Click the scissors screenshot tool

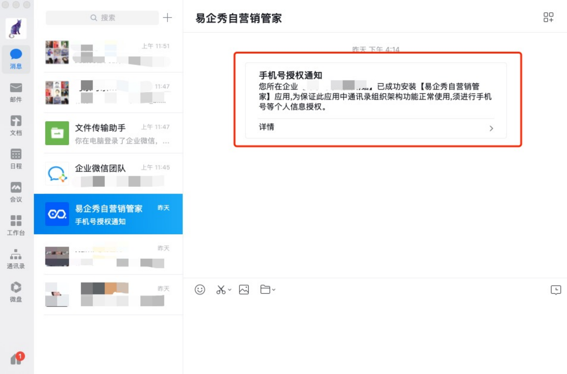coord(221,290)
